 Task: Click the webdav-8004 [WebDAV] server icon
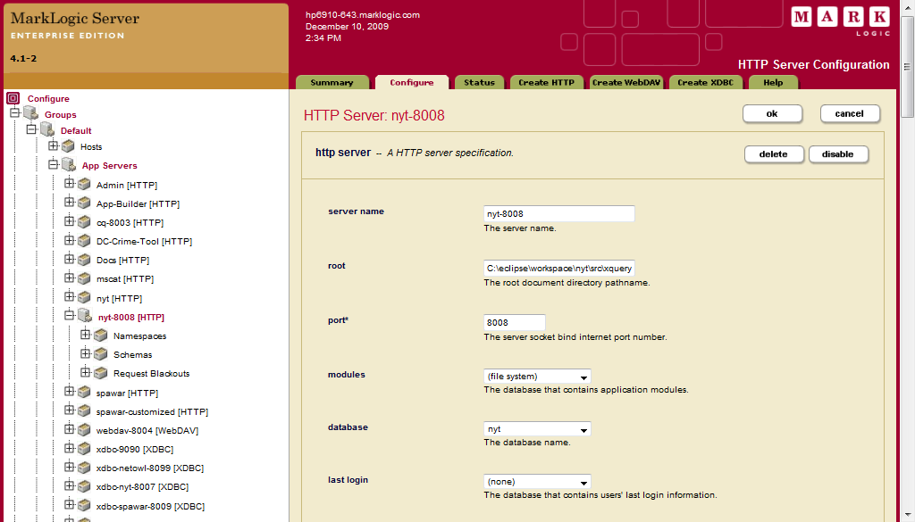84,430
